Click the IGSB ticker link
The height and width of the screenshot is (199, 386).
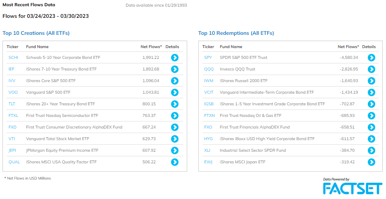pyautogui.click(x=209, y=104)
